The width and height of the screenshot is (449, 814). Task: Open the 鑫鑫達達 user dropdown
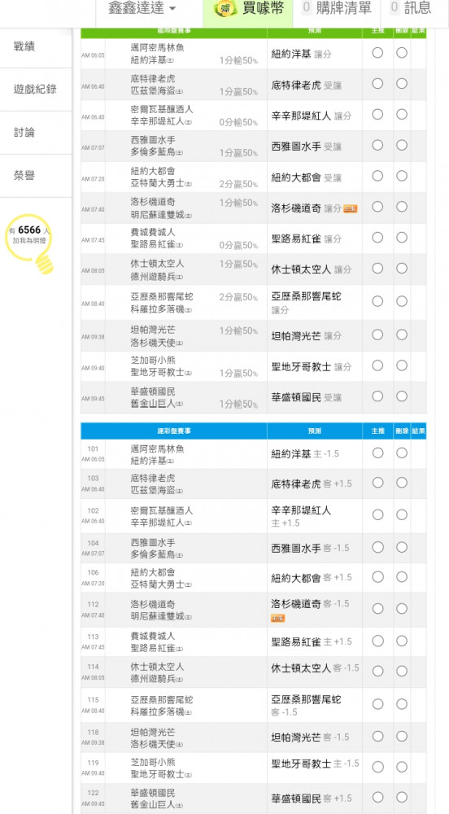pos(142,8)
